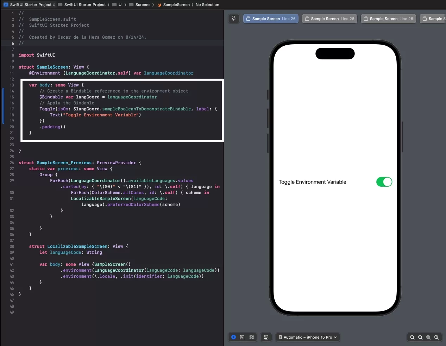Select the cut-off Sample preview tab at the right edge
The width and height of the screenshot is (446, 346).
[433, 19]
